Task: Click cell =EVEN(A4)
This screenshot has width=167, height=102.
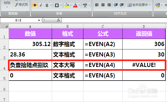Action: [x=103, y=65]
